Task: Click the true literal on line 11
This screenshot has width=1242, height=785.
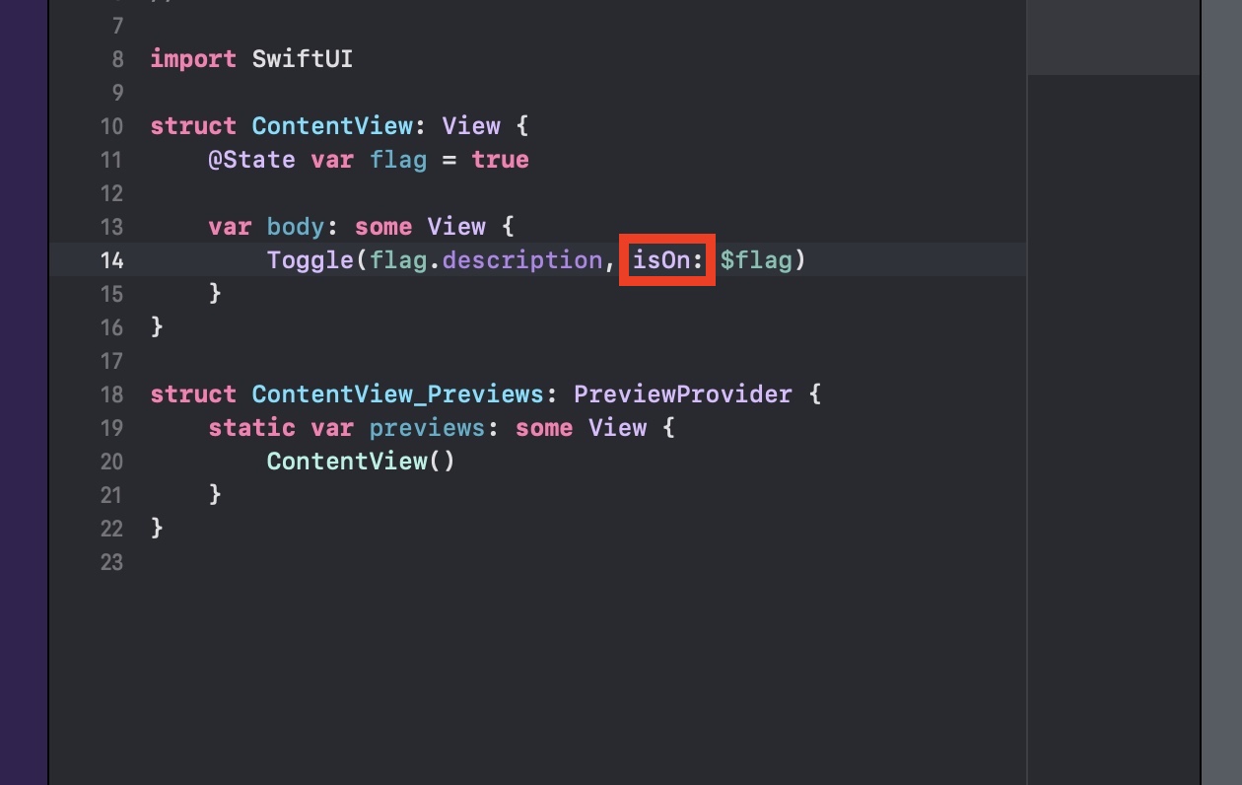Action: 500,160
